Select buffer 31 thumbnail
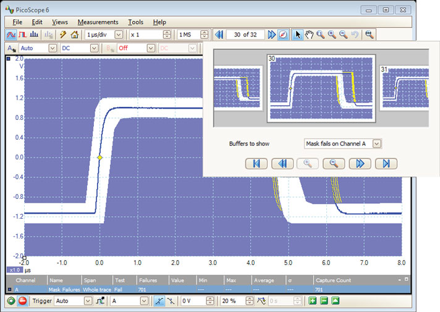The width and height of the screenshot is (440, 312). 404,88
